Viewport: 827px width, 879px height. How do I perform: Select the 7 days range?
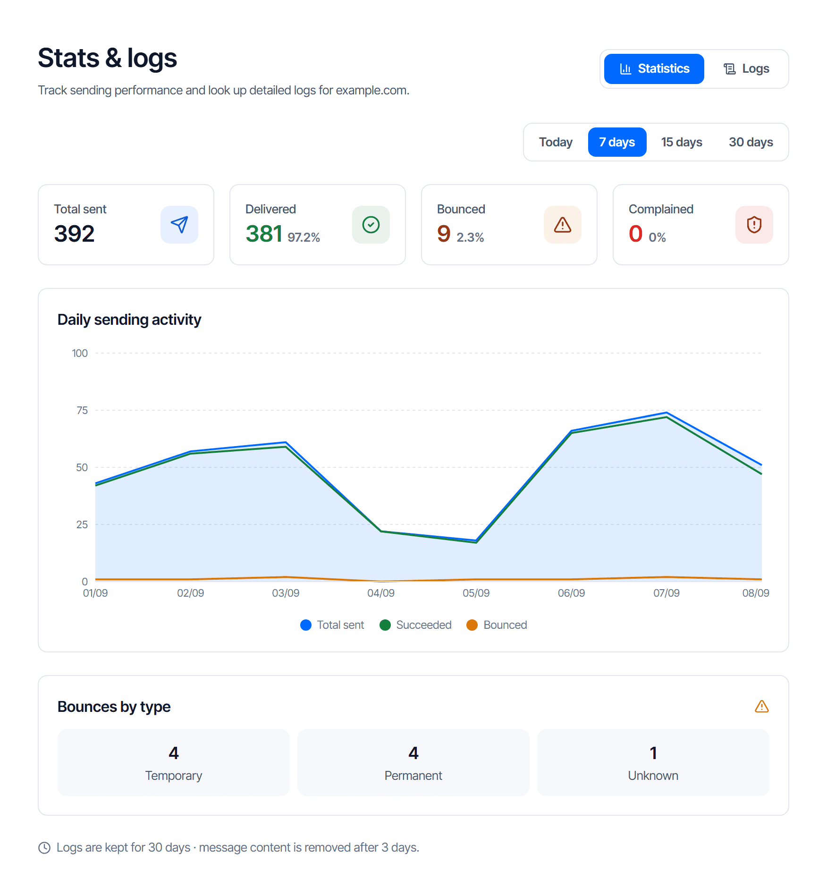tap(617, 142)
